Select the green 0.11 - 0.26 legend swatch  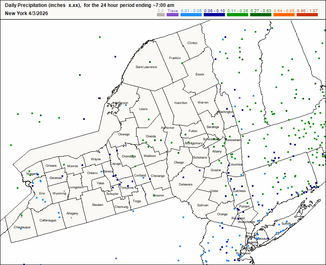[236, 15]
